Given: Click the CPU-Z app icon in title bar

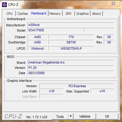Looking at the screenshot, I should 4,5.
